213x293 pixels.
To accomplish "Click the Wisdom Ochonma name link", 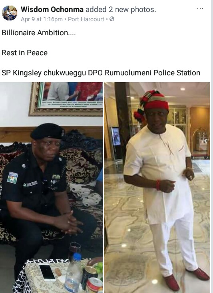I will click(x=52, y=9).
